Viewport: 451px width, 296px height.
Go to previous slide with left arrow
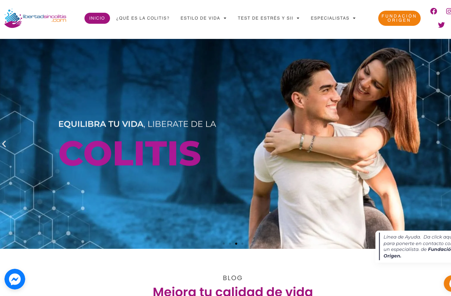4,144
